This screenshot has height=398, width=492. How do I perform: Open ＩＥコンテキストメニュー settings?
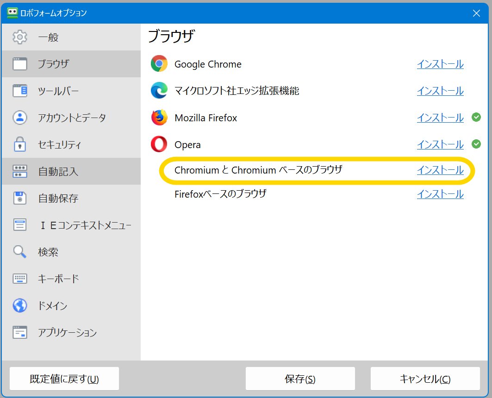point(71,225)
